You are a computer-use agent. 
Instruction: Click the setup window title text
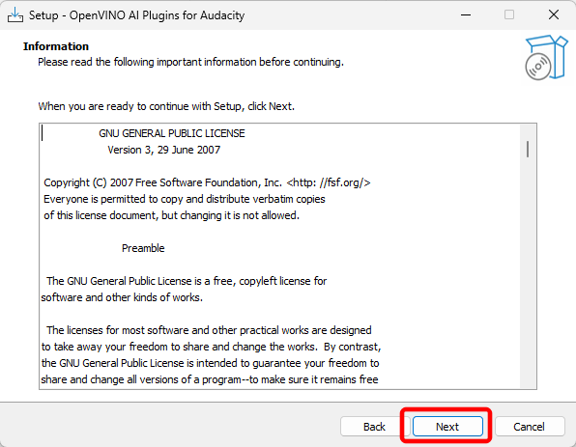tap(136, 15)
